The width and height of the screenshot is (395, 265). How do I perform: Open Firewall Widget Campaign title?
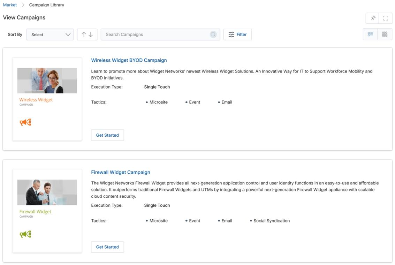coord(121,172)
